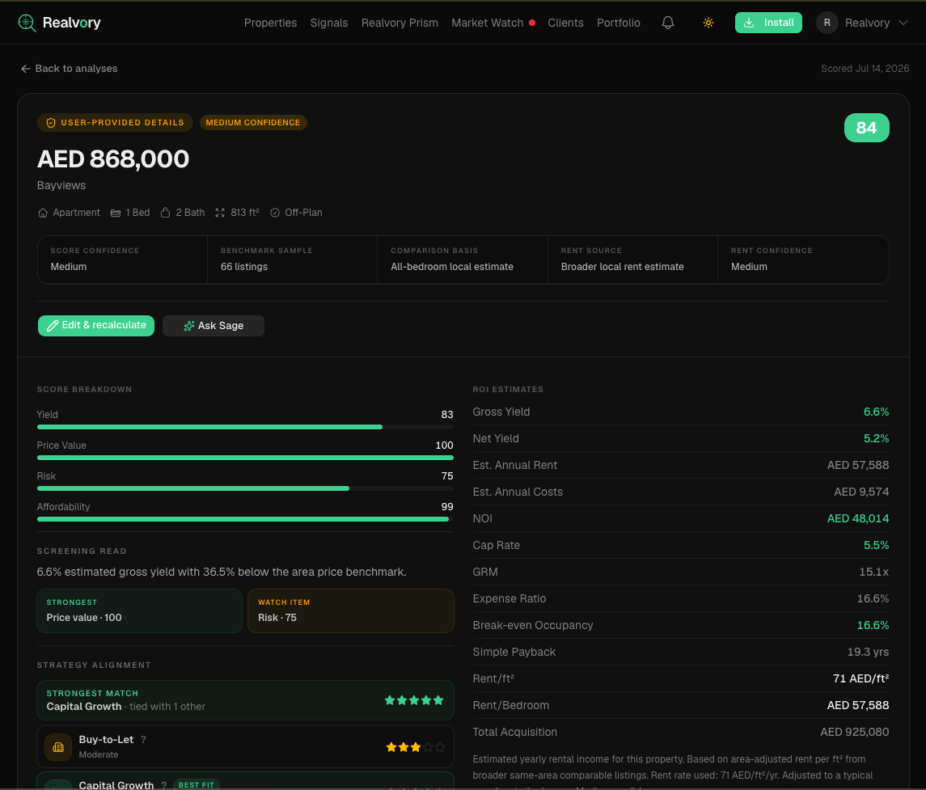Click the download icon in Install
Screen dimensions: 926x790
pos(749,23)
